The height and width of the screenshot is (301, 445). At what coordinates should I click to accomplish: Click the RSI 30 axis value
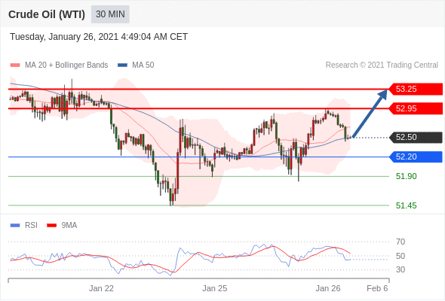pos(400,269)
